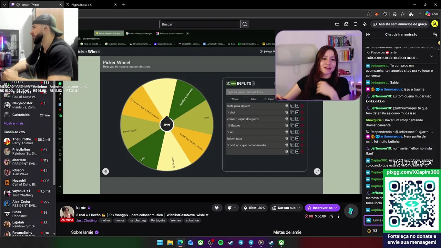This screenshot has height=248, width=441.
Task: Click the SPIN button on the wheel
Action: pos(166,124)
